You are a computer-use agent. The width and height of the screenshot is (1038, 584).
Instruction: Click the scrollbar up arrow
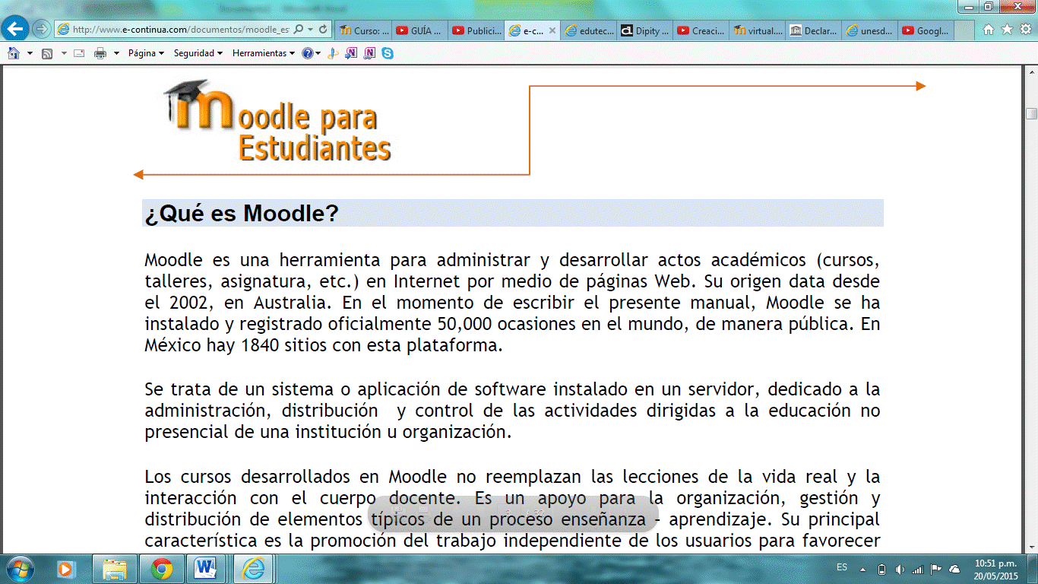coord(1031,71)
